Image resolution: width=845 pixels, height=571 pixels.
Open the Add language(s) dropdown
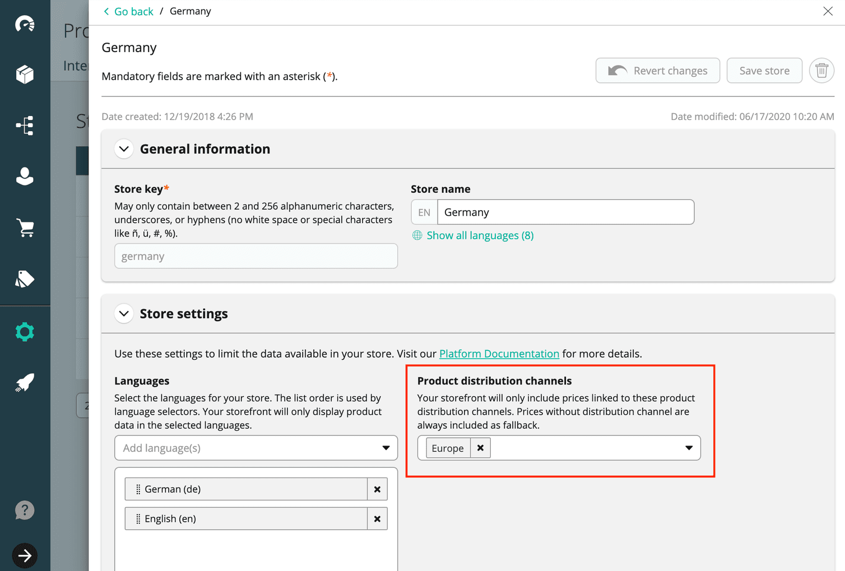pos(386,448)
